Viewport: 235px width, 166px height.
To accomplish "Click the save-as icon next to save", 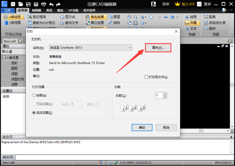I will pyautogui.click(x=36, y=4).
